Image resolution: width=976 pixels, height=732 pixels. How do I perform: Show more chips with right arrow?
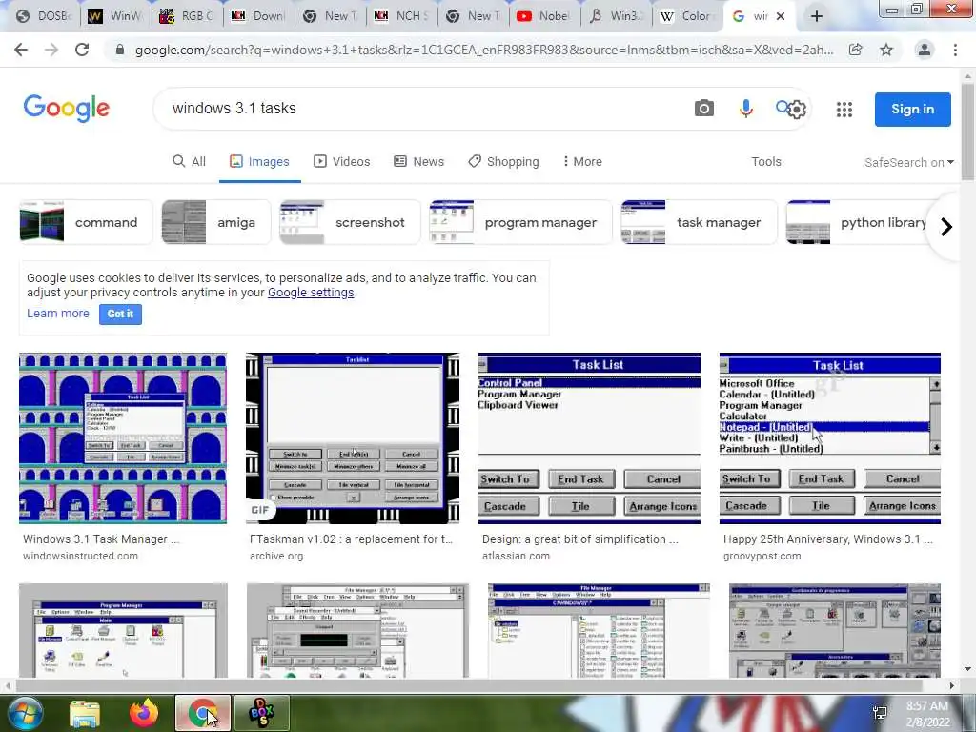pyautogui.click(x=946, y=227)
